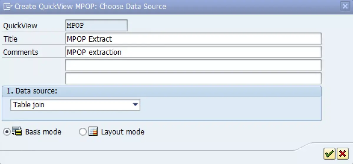
Task: Click the Comments field reading MPOP extraction
Action: tap(193, 52)
